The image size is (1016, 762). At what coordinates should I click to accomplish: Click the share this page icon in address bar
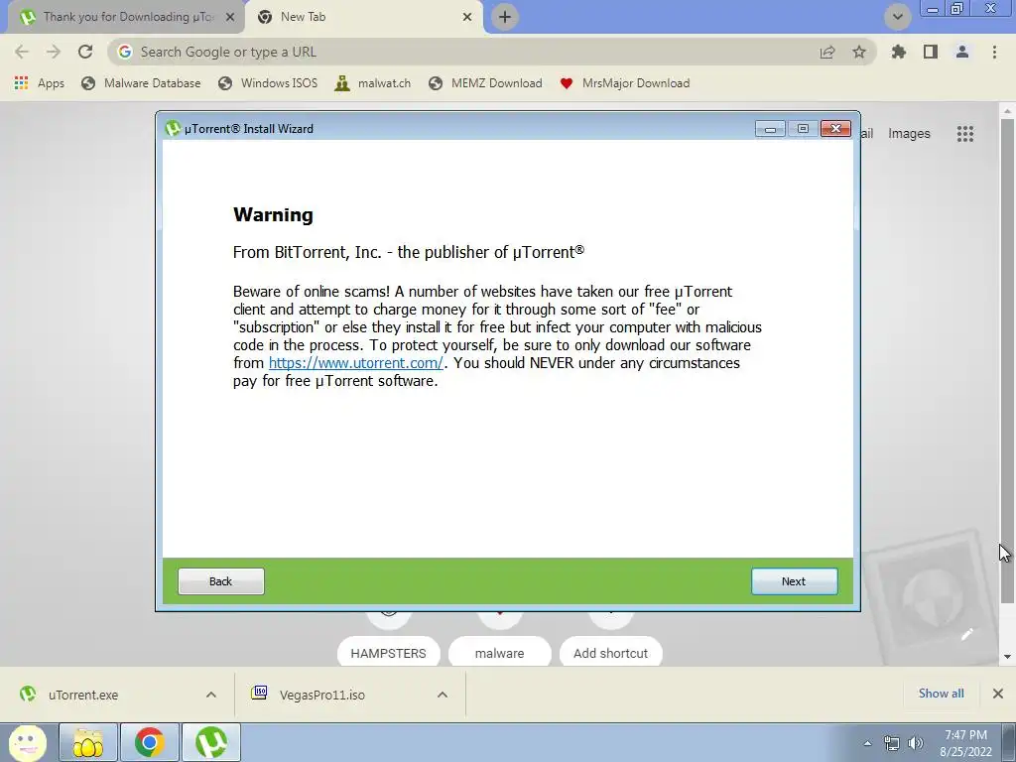tap(827, 52)
